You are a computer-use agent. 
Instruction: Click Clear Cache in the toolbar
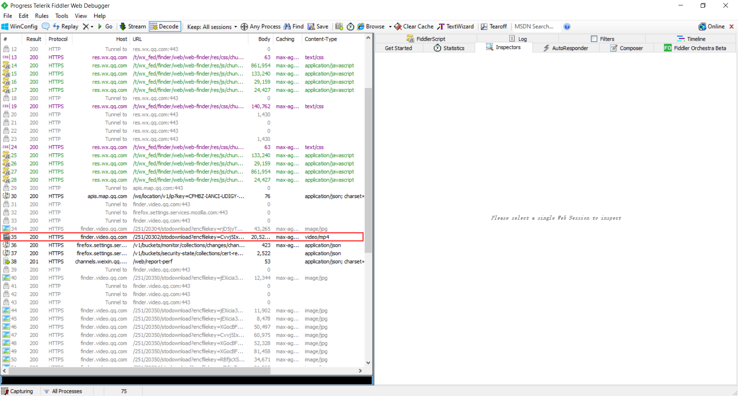pos(414,27)
